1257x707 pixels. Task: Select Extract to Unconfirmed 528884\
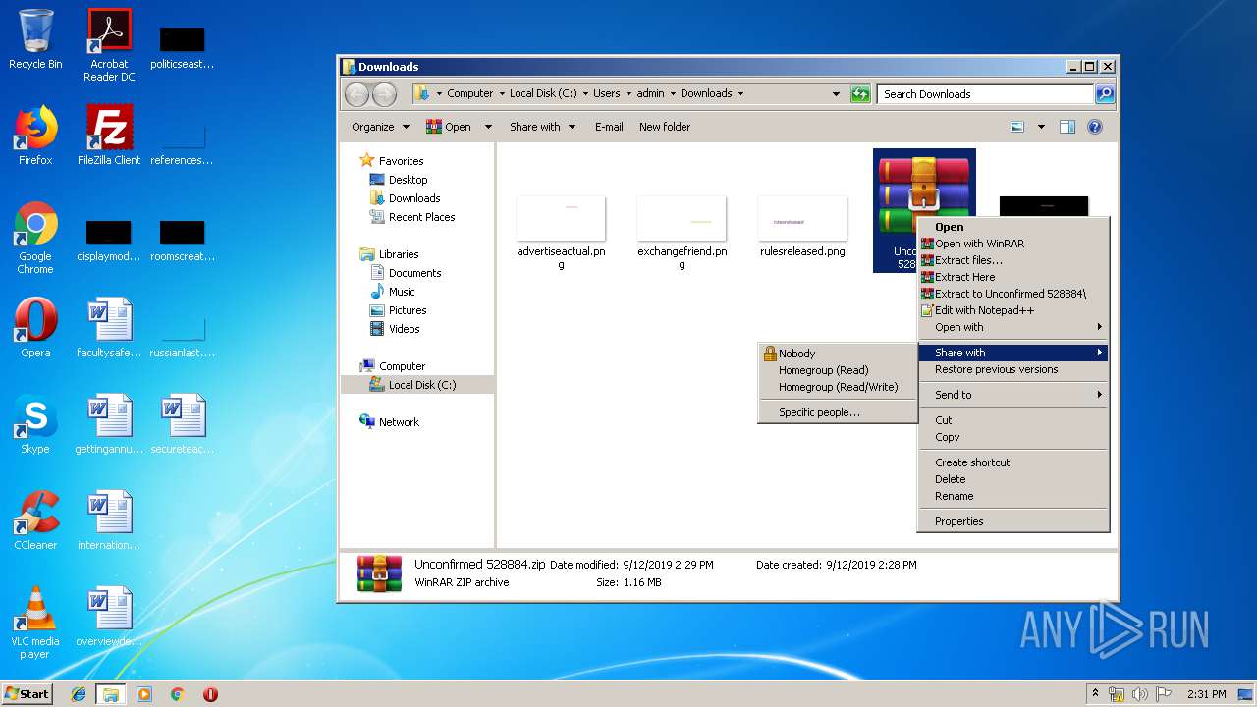click(x=1013, y=294)
